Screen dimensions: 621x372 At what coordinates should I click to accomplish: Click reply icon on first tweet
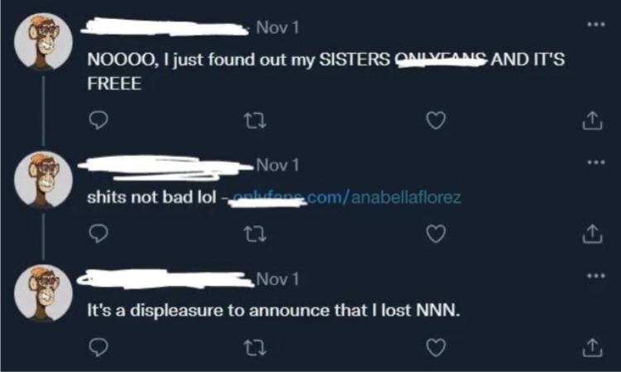[99, 120]
